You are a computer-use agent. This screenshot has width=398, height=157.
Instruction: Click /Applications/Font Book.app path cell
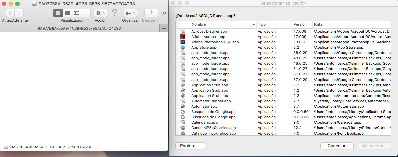pos(339,133)
